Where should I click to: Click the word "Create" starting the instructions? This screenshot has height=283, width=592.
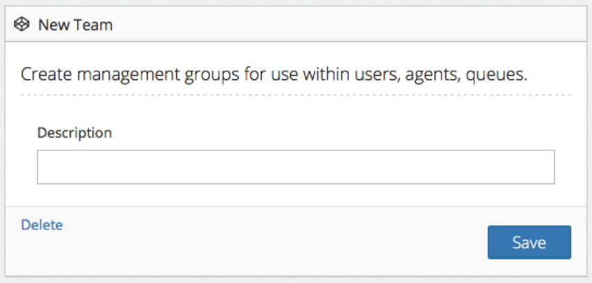tap(42, 74)
